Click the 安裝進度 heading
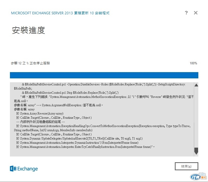208x182 pixels. pyautogui.click(x=28, y=30)
